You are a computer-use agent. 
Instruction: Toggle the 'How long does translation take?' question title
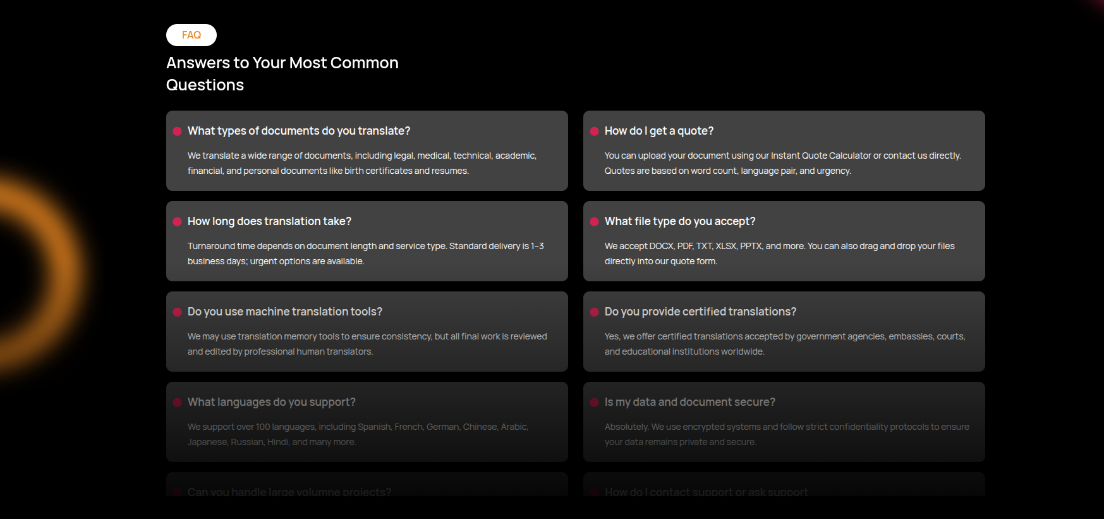point(269,221)
